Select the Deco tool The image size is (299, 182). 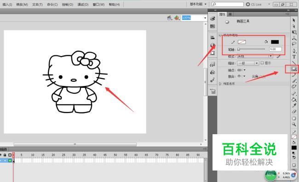coord(294,86)
